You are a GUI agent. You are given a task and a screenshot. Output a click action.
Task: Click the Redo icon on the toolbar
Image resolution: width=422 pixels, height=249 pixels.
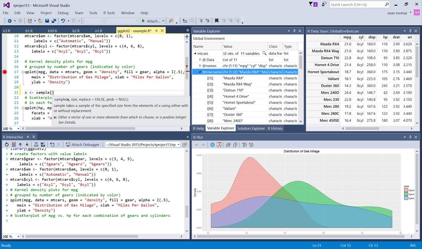74,20
